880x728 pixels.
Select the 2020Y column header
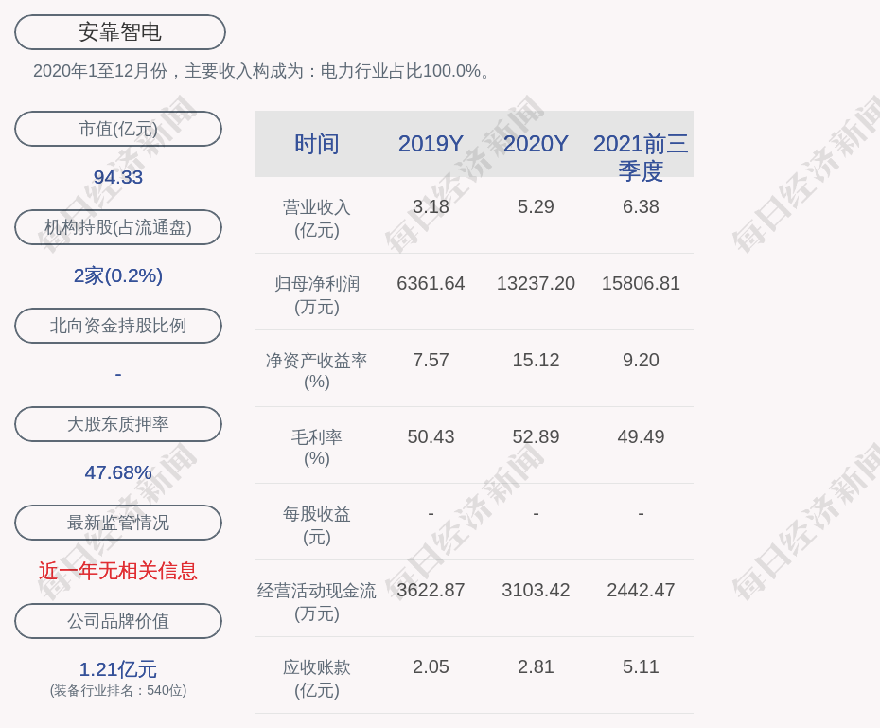tap(536, 144)
